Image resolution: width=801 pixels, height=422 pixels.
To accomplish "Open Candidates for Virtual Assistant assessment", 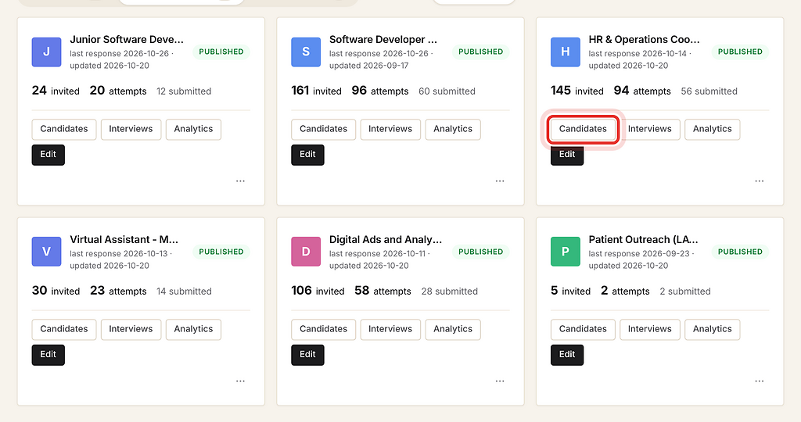I will pos(64,329).
